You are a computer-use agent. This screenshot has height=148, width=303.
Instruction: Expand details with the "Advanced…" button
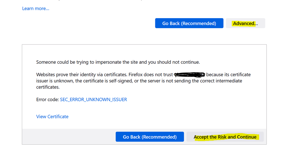(x=245, y=23)
